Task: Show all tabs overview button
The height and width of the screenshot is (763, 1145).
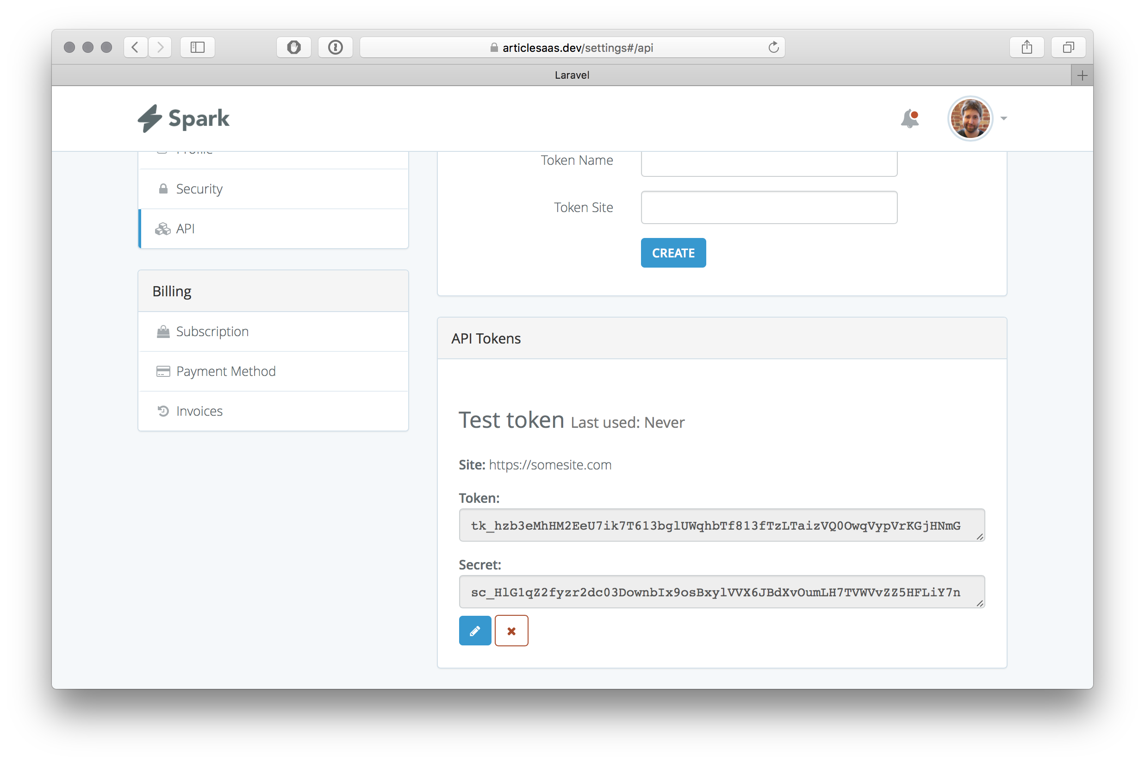Action: click(1068, 47)
